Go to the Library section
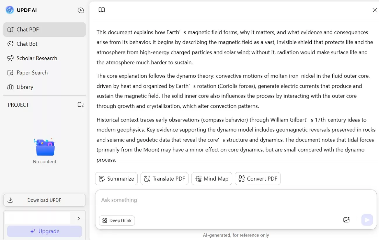Image resolution: width=379 pixels, height=240 pixels. tap(24, 87)
